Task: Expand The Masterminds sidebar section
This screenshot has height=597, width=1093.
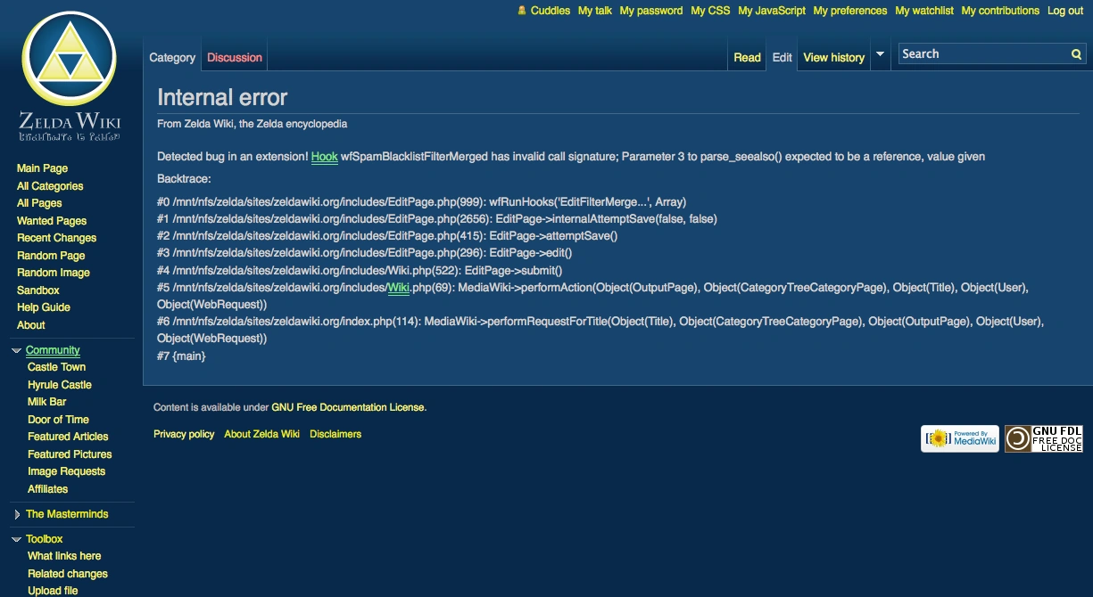Action: pyautogui.click(x=17, y=514)
